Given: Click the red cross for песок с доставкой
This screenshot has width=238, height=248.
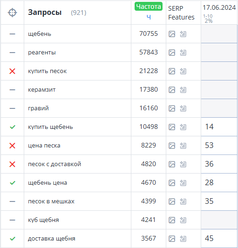Looking at the screenshot, I should 13,164.
